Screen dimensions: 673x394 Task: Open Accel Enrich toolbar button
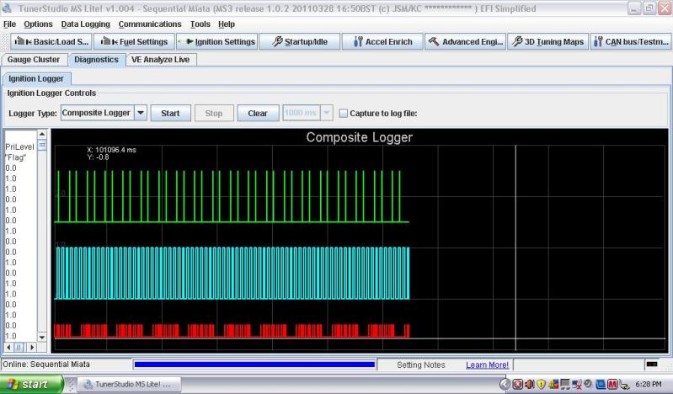point(381,41)
